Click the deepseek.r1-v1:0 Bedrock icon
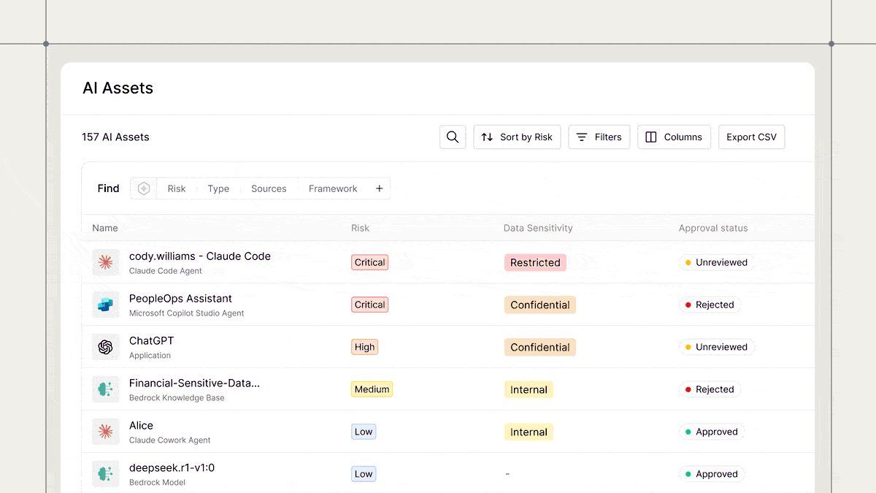This screenshot has height=493, width=876. click(106, 474)
